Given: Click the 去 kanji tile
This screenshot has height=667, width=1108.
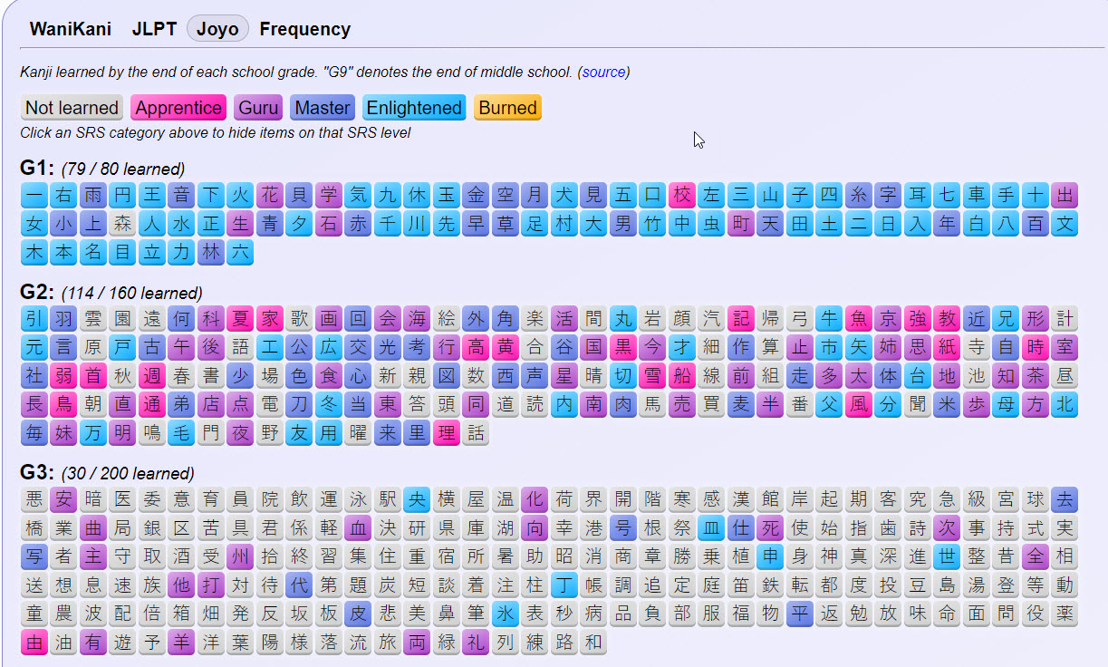Looking at the screenshot, I should click(1065, 499).
